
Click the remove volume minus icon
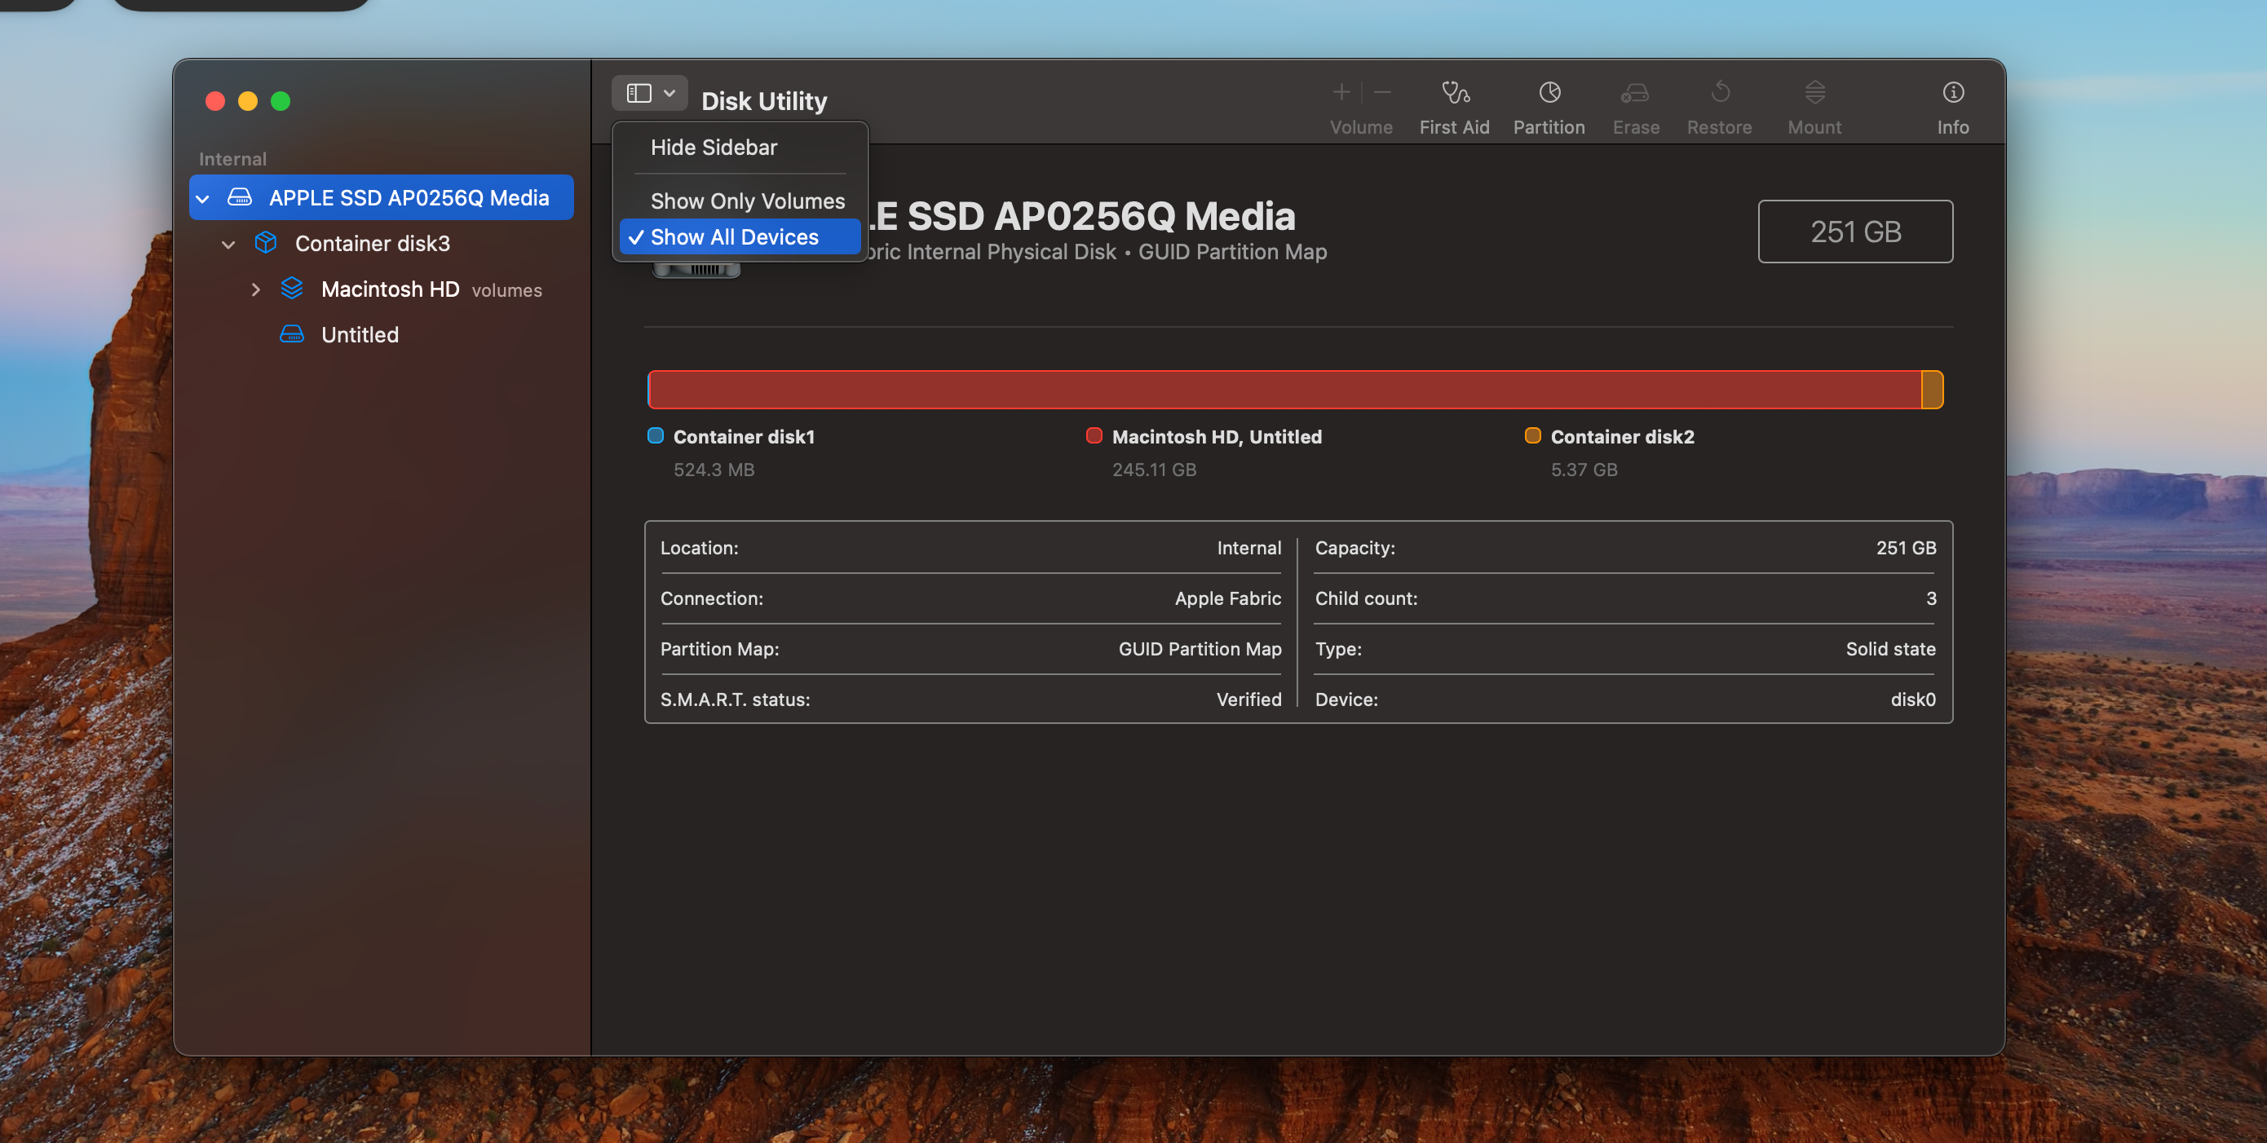1381,91
